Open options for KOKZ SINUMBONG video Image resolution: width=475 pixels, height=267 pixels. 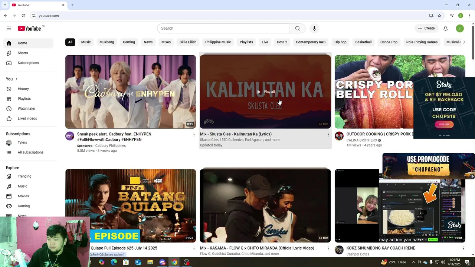tap(463, 248)
